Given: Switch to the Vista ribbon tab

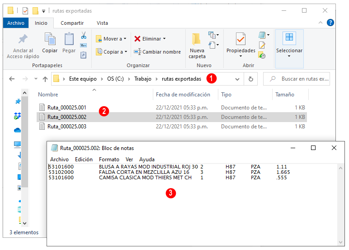Looking at the screenshot, I should (102, 23).
